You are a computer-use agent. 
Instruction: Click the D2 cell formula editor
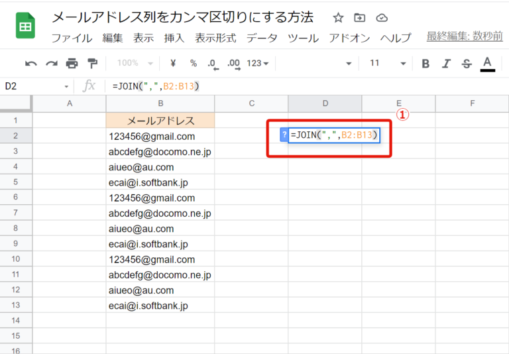(334, 135)
